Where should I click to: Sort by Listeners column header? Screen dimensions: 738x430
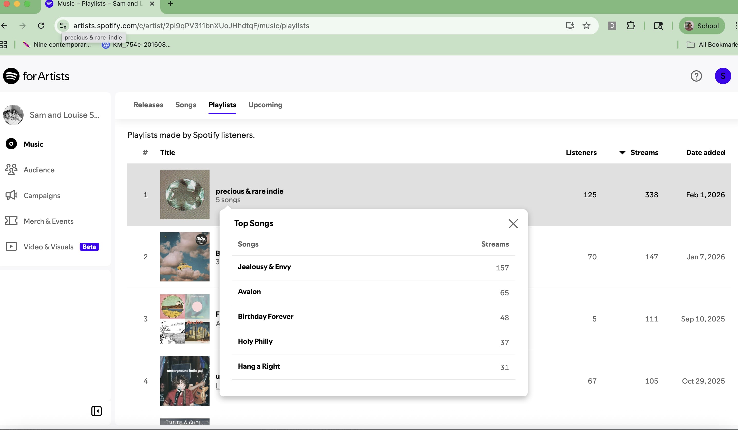point(581,152)
